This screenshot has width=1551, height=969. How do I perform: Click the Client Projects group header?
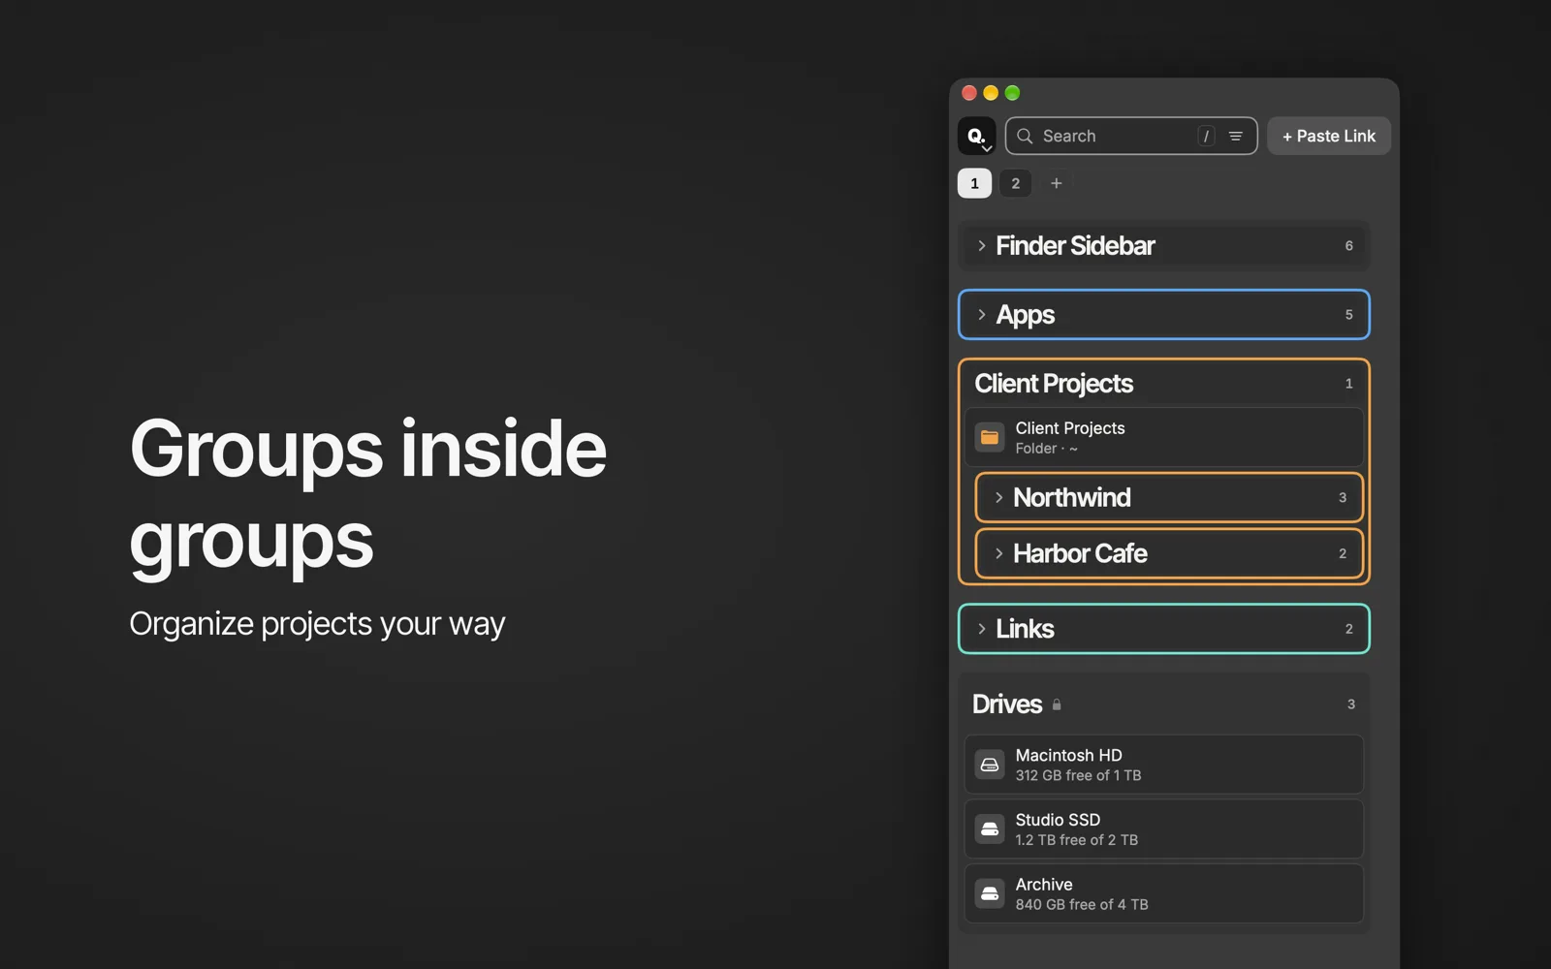tap(1164, 384)
